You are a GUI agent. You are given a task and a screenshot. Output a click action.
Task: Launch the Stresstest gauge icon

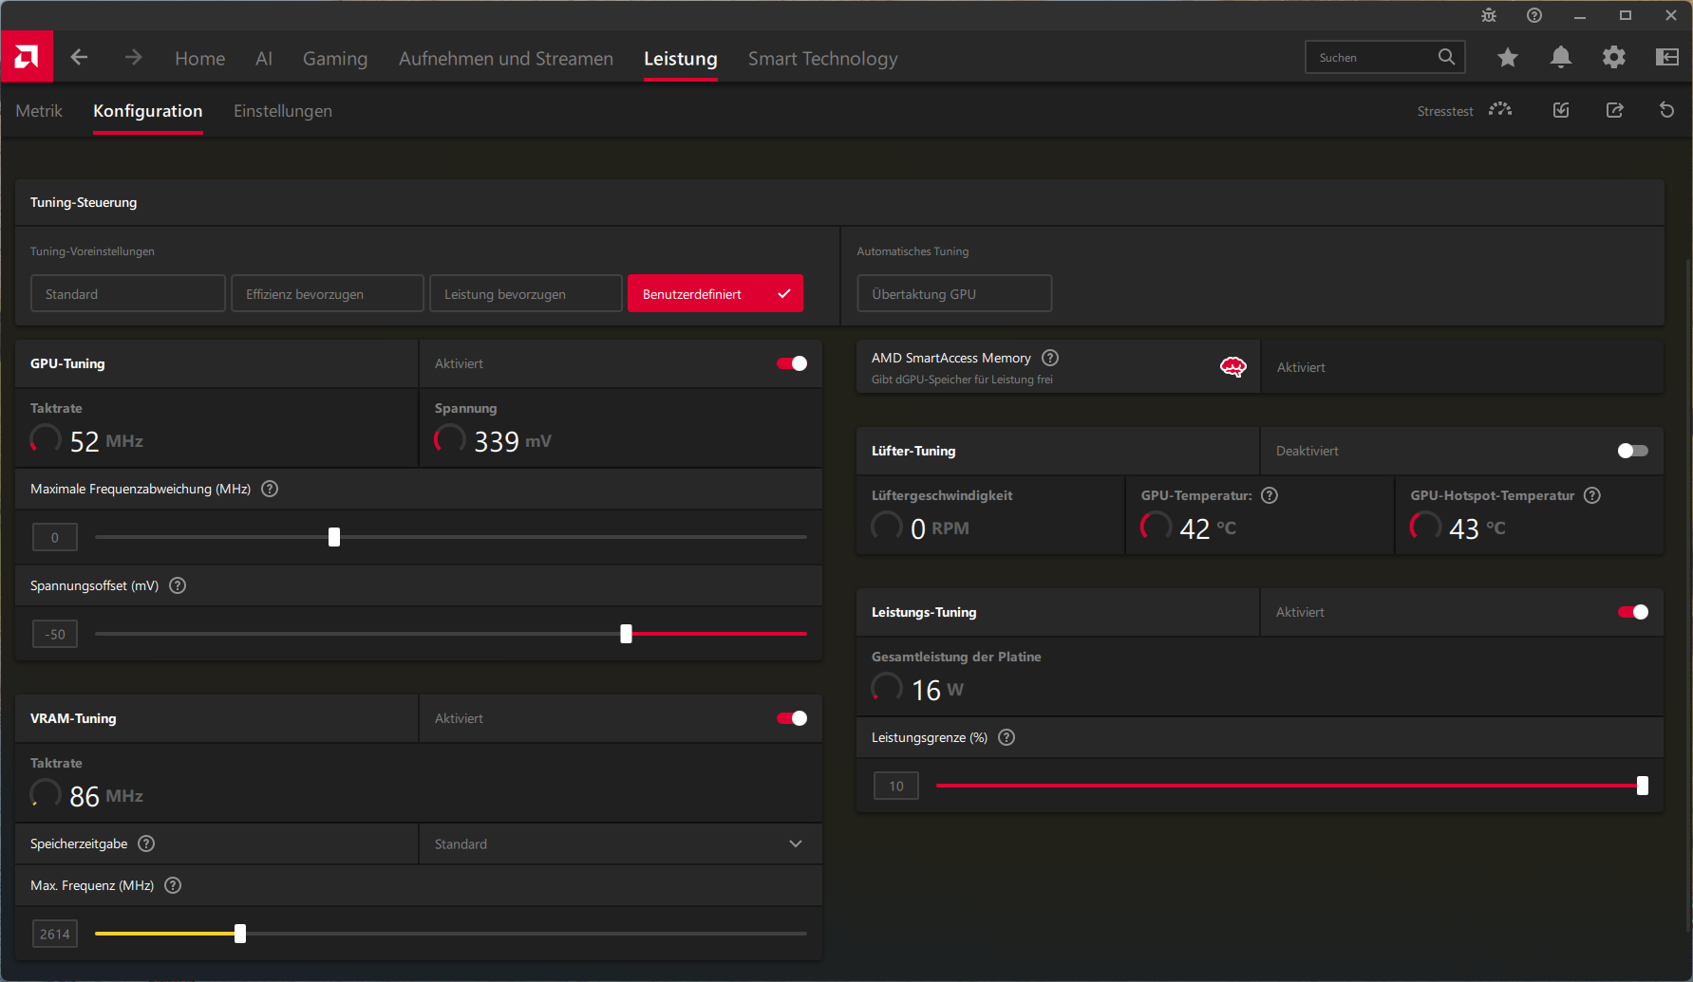1500,110
